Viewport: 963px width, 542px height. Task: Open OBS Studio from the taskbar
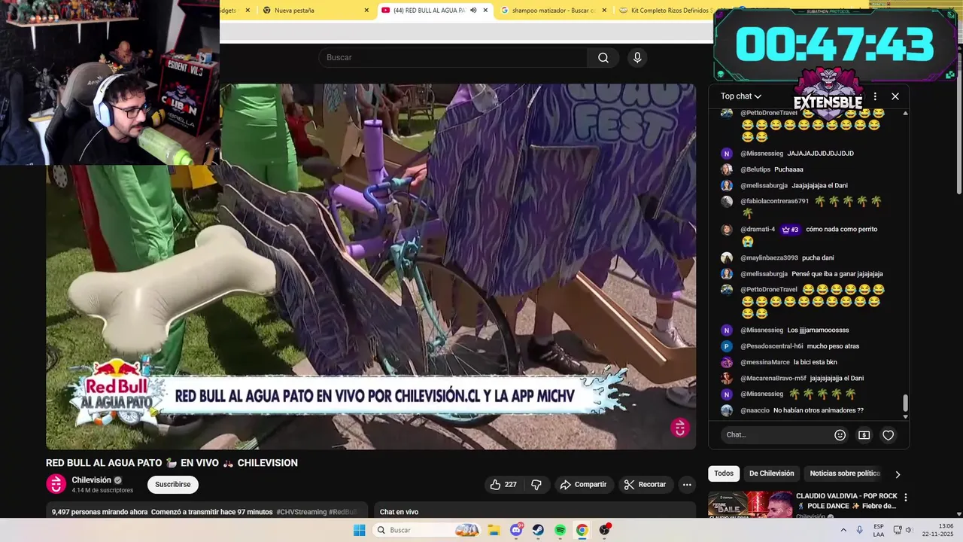(604, 530)
